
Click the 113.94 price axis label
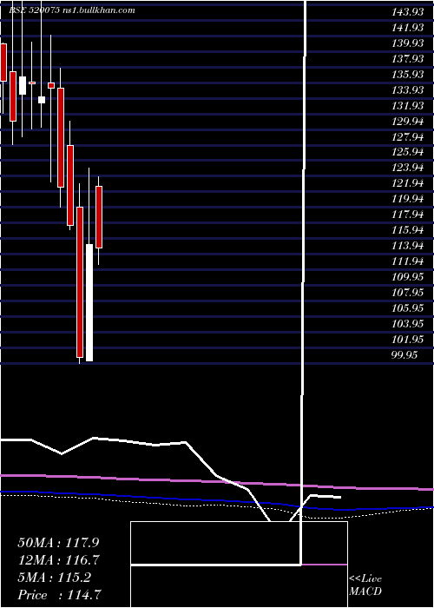tap(408, 246)
